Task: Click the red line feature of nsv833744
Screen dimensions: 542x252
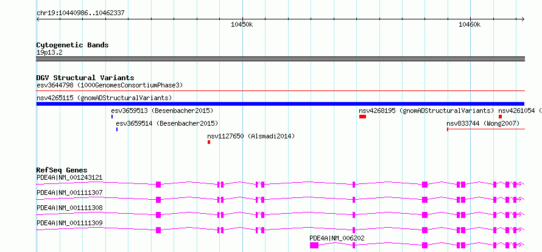Action: pyautogui.click(x=485, y=129)
